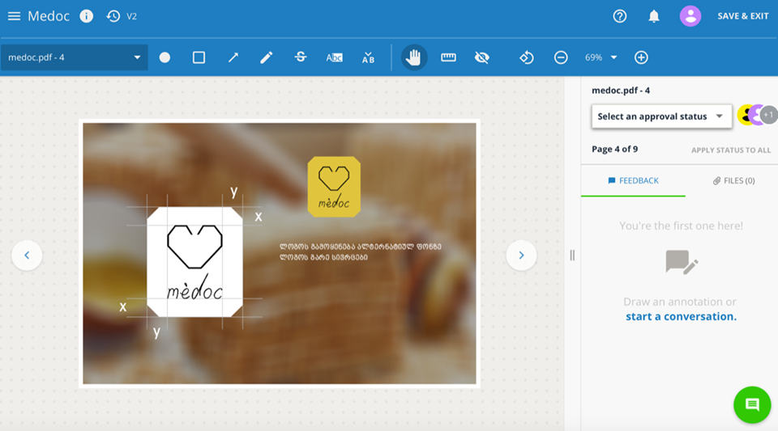Viewport: 778px width, 431px height.
Task: Click the start a conversation link
Action: 681,316
